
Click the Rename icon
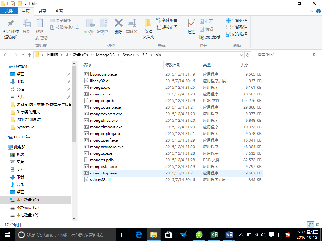tap(132, 23)
